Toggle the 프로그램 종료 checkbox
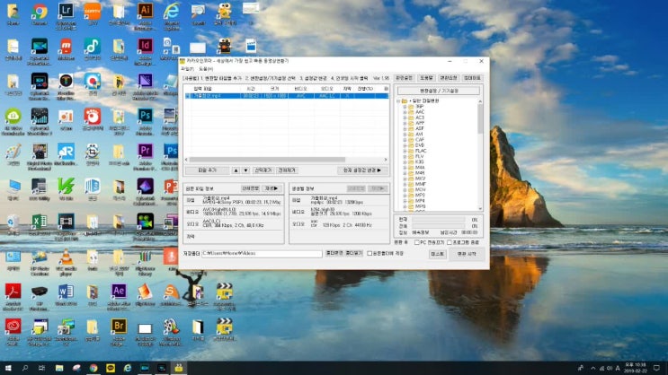Image resolution: width=668 pixels, height=375 pixels. (x=449, y=241)
